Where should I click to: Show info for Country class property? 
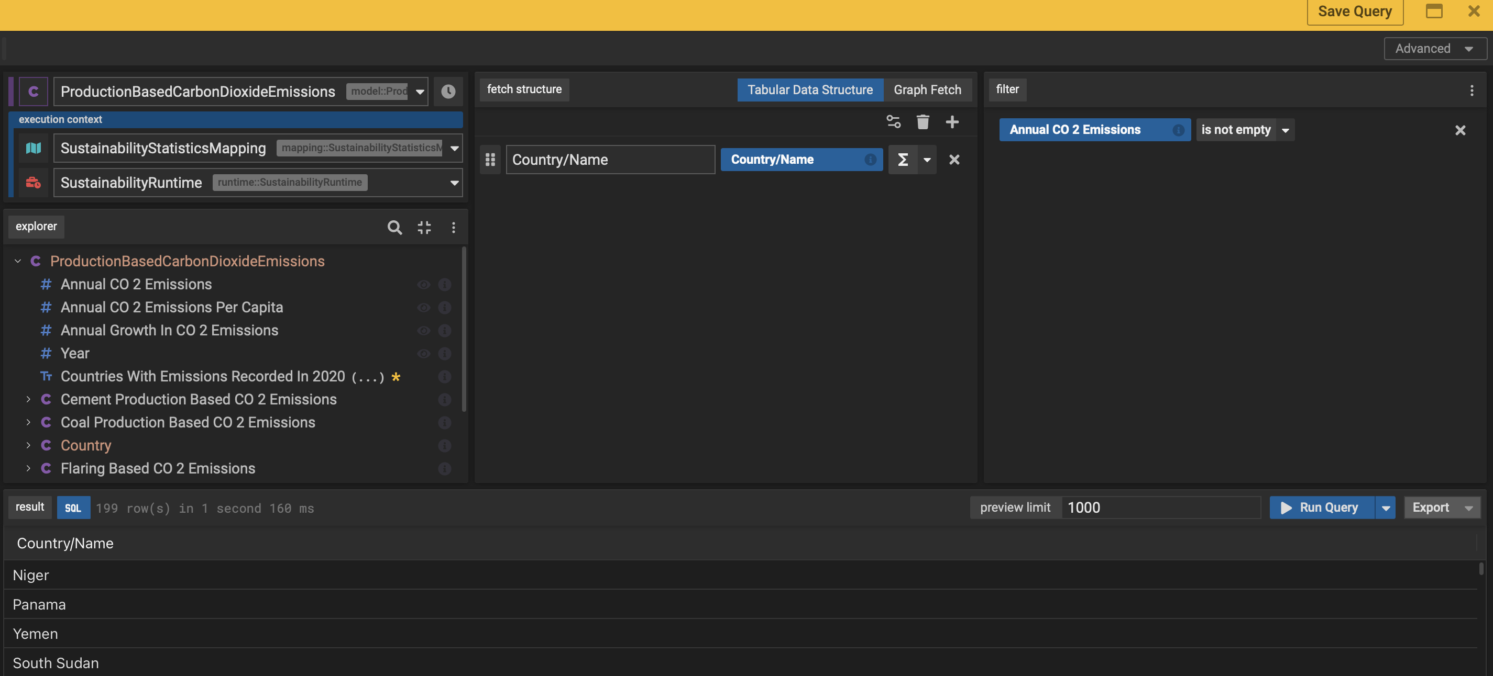[x=445, y=446]
